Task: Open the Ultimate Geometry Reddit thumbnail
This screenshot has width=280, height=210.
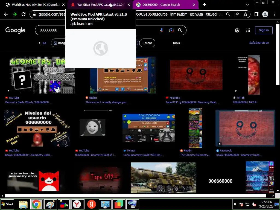Action: pyautogui.click(x=195, y=128)
